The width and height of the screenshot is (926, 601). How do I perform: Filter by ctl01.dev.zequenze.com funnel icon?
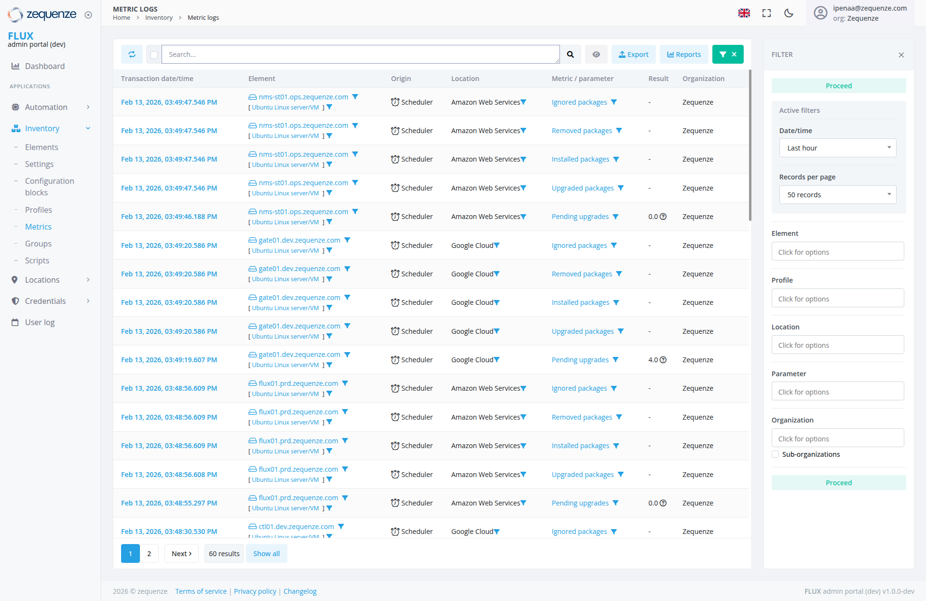341,527
